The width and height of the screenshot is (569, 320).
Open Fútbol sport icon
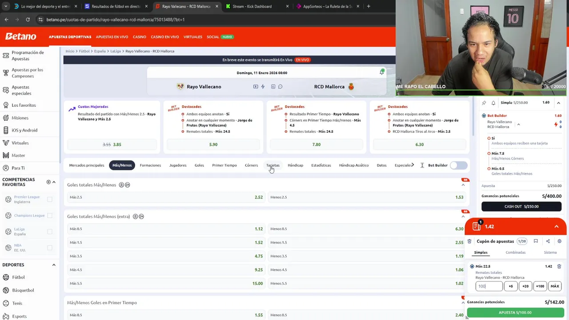coord(6,277)
